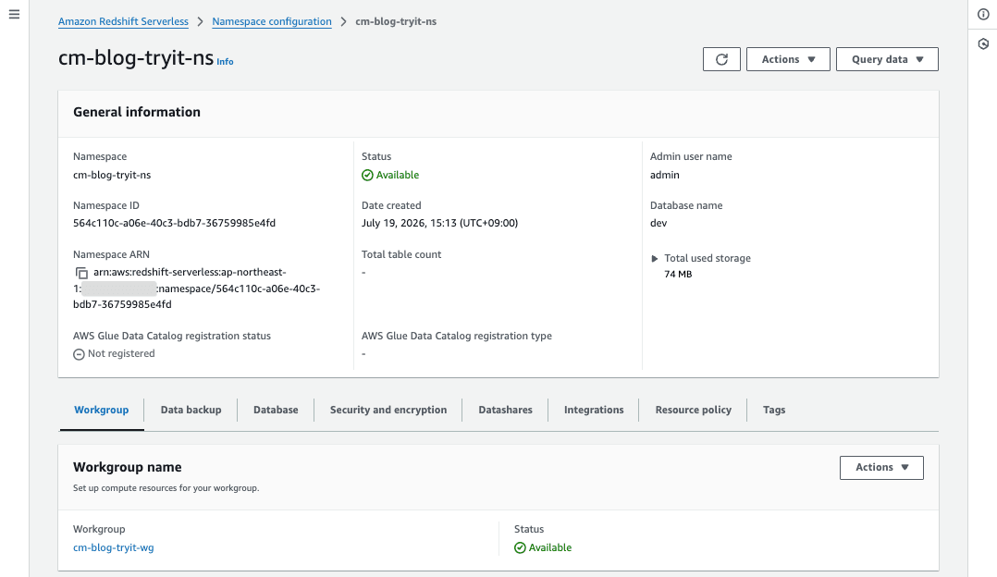Screen dimensions: 997x577
Task: Click the 74 MB storage value
Action: [x=679, y=275]
